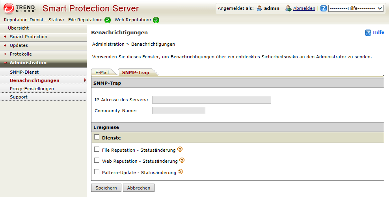This screenshot has width=389, height=197.
Task: Check File Reputation - Statusänderung checkbox
Action: (x=97, y=149)
